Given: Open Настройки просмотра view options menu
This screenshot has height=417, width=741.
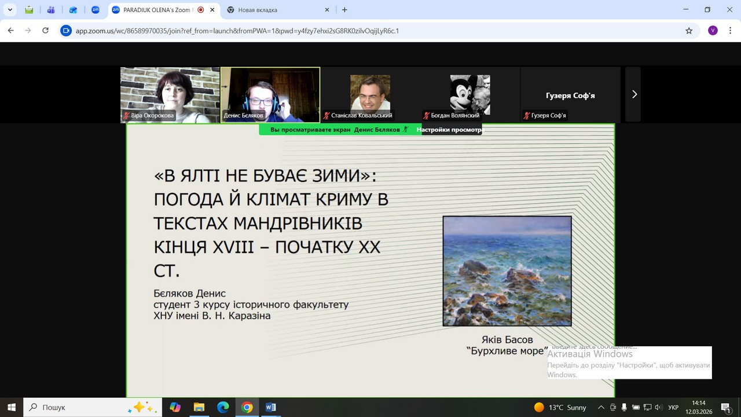Looking at the screenshot, I should [449, 130].
